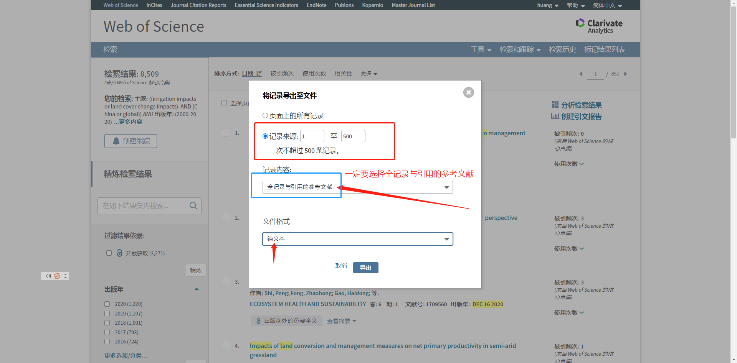The height and width of the screenshot is (363, 737).
Task: Open the huang account menu
Action: pos(548,5)
